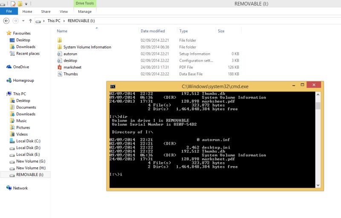Open Documents under This PC
Viewport: 341px width, 218px height.
[x=26, y=107]
